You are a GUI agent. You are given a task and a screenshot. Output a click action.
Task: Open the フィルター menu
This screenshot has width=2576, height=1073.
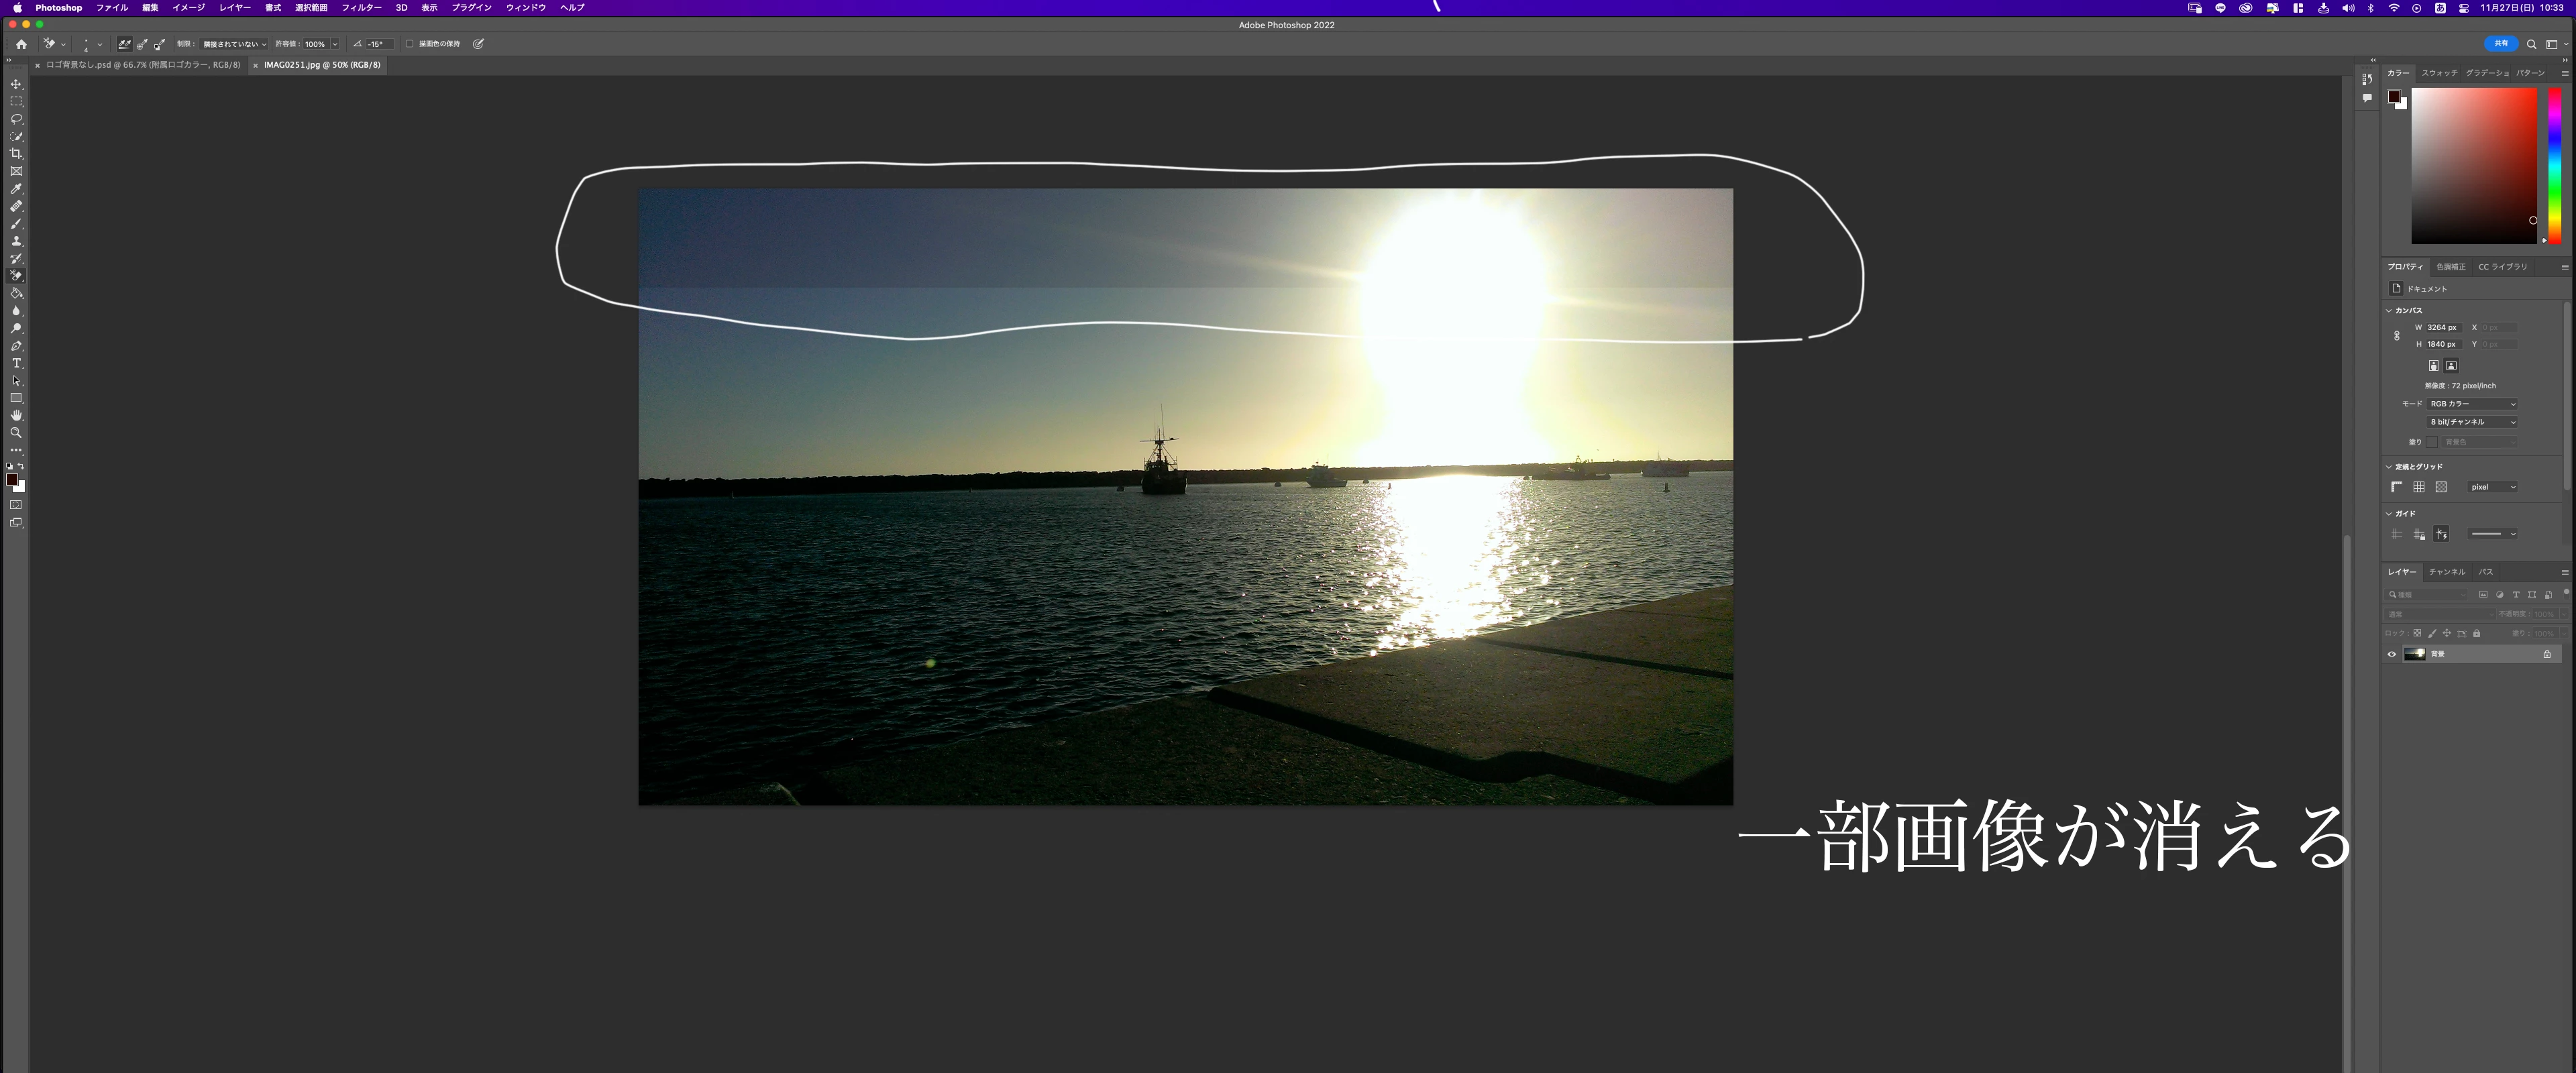point(361,8)
